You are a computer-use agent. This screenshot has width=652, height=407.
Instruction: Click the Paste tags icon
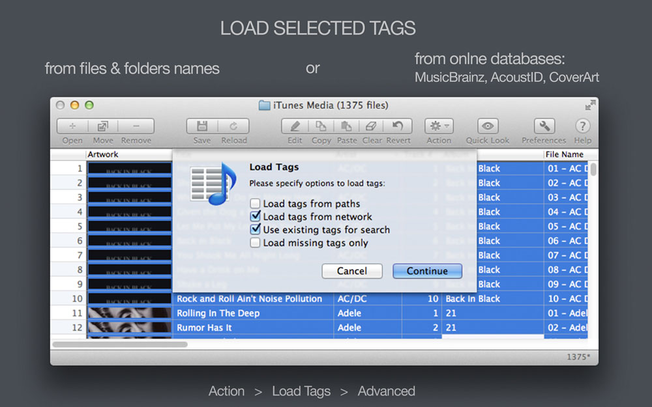(346, 126)
